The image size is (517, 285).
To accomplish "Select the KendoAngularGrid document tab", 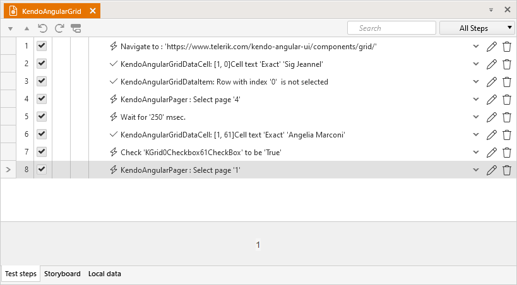I will pos(52,11).
